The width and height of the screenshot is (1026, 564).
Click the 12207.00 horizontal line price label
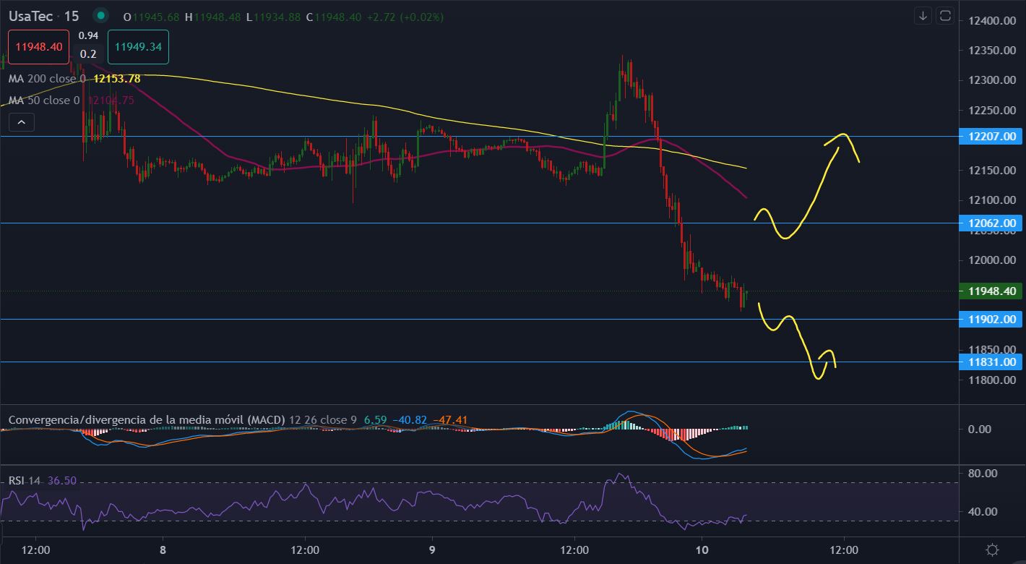tap(990, 136)
